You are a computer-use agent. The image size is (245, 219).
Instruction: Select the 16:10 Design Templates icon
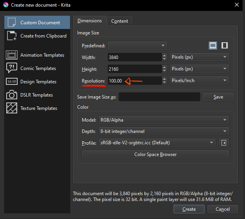point(12,81)
